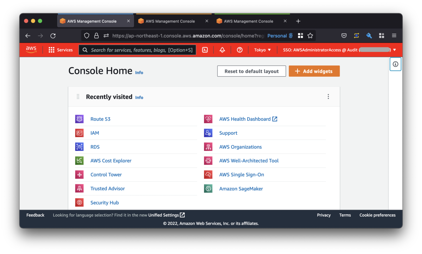Click the AWS Cost Explorer icon
Viewport: 422px width, 254px height.
pyautogui.click(x=79, y=161)
